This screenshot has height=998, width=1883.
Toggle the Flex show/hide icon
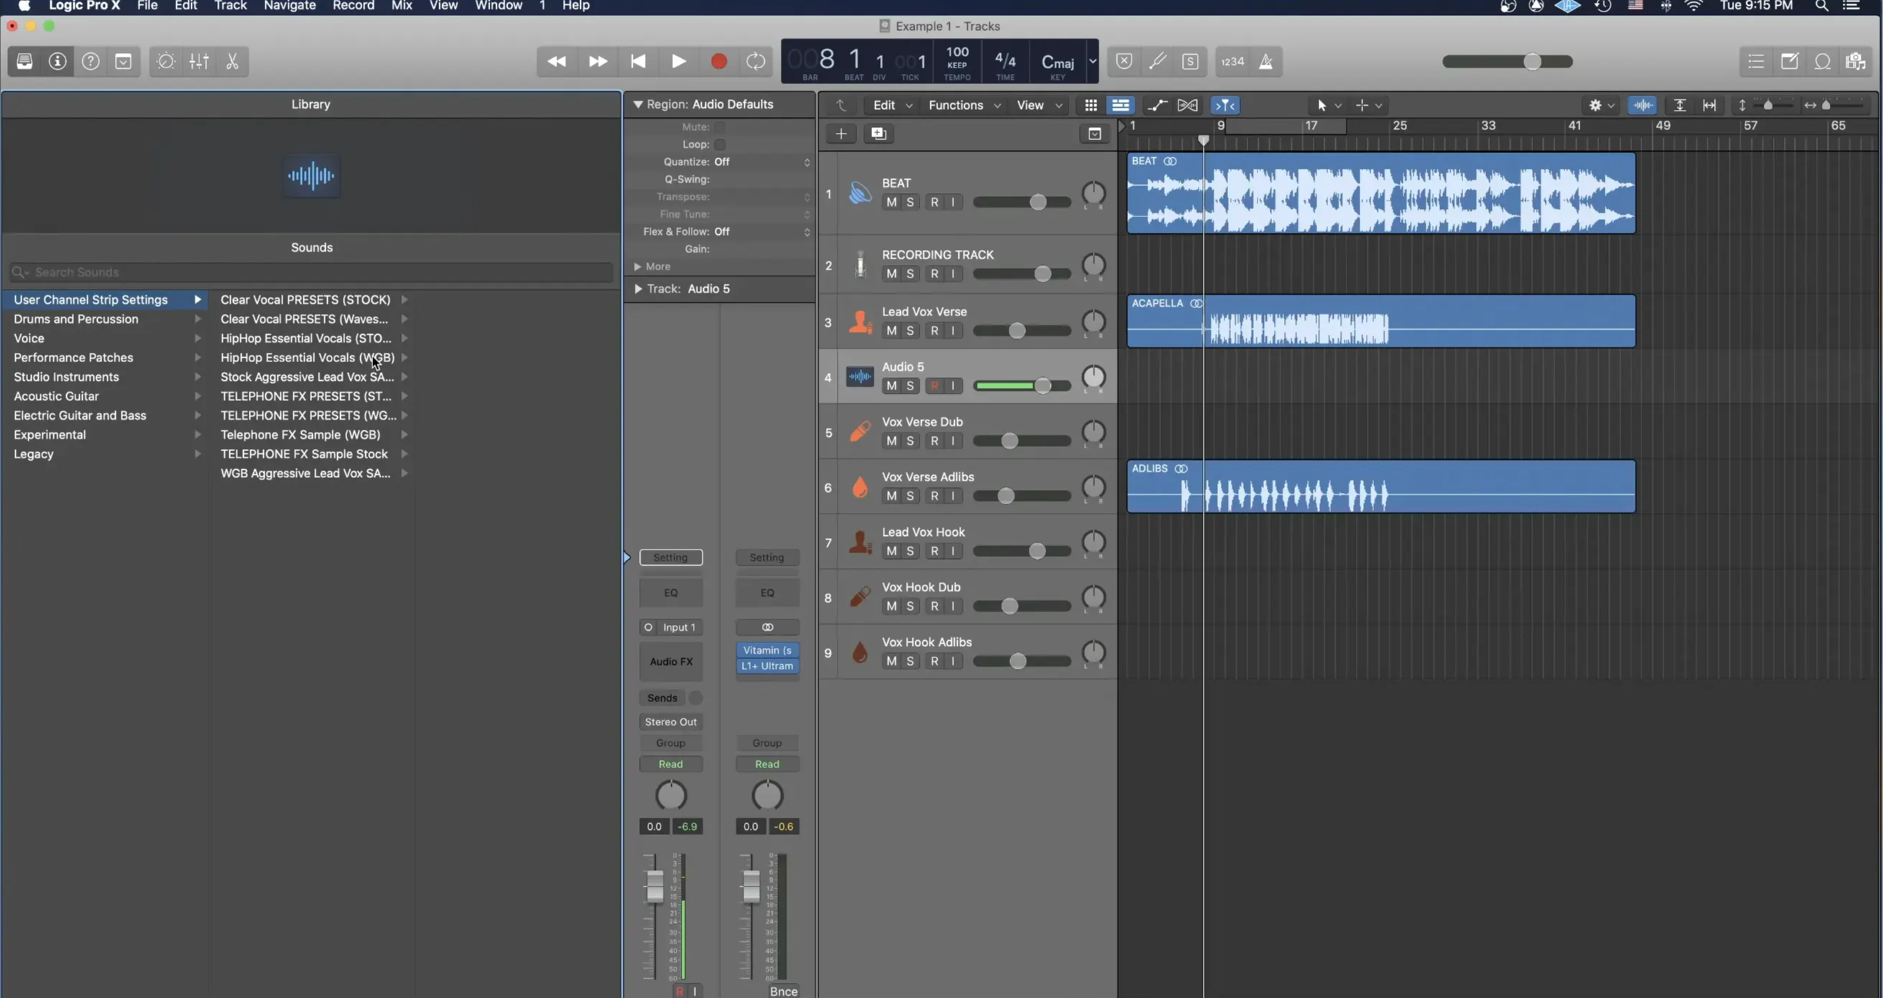pyautogui.click(x=1188, y=105)
